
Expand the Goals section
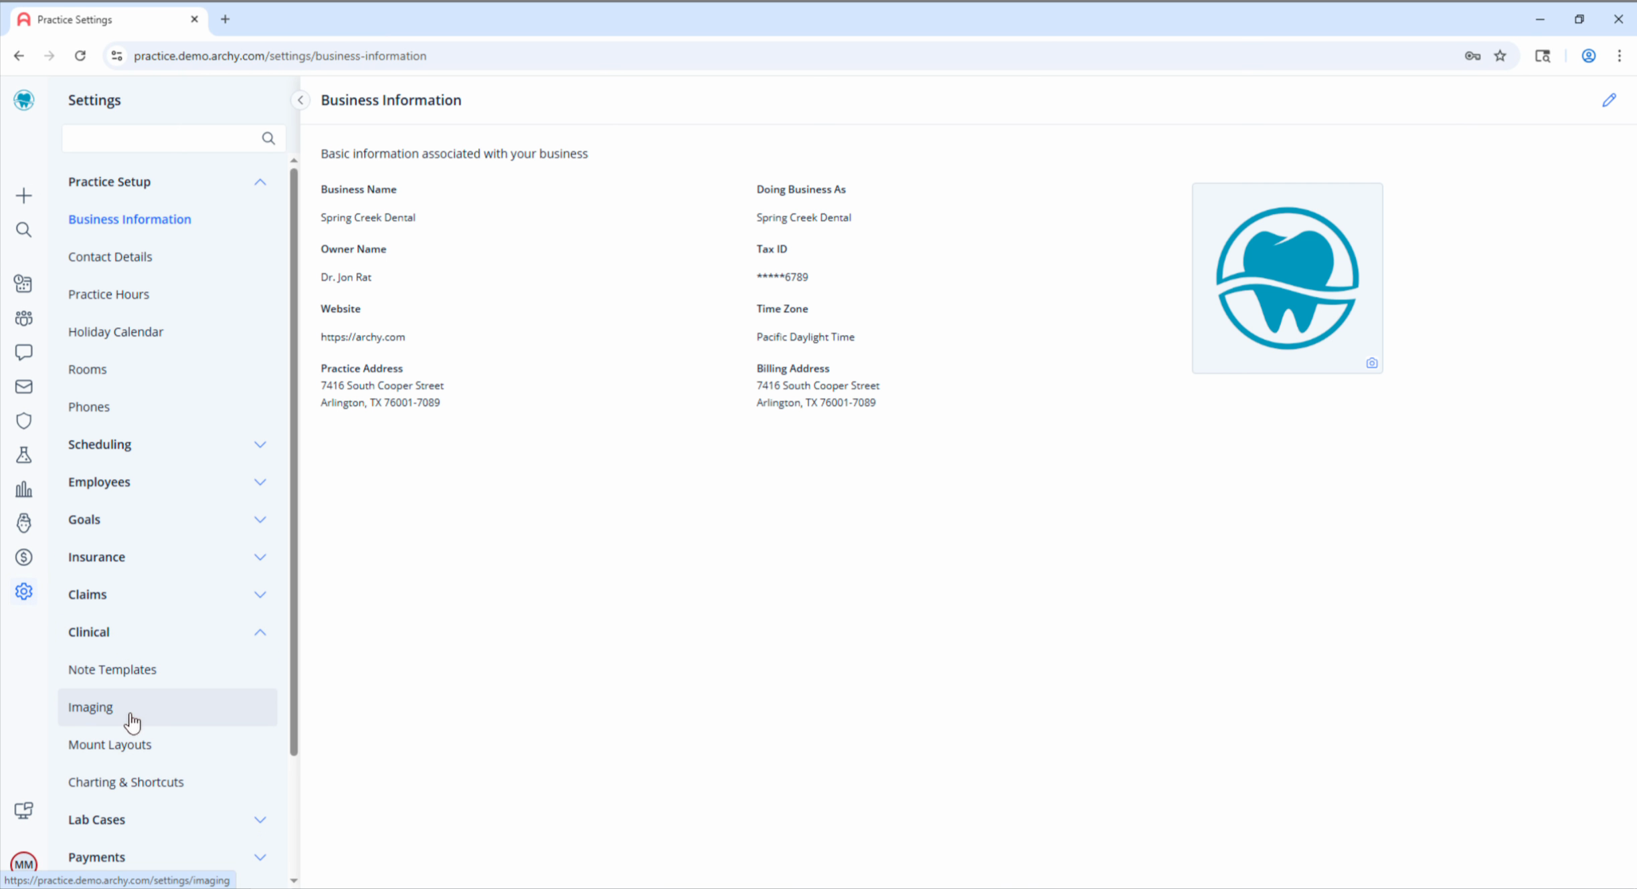[260, 520]
